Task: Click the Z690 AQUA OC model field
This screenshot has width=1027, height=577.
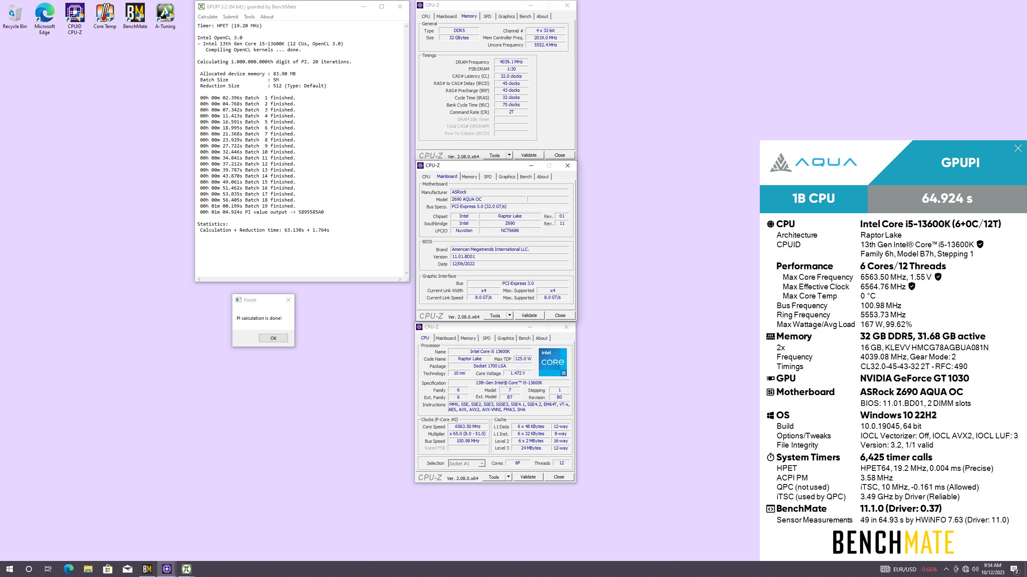Action: (x=488, y=199)
